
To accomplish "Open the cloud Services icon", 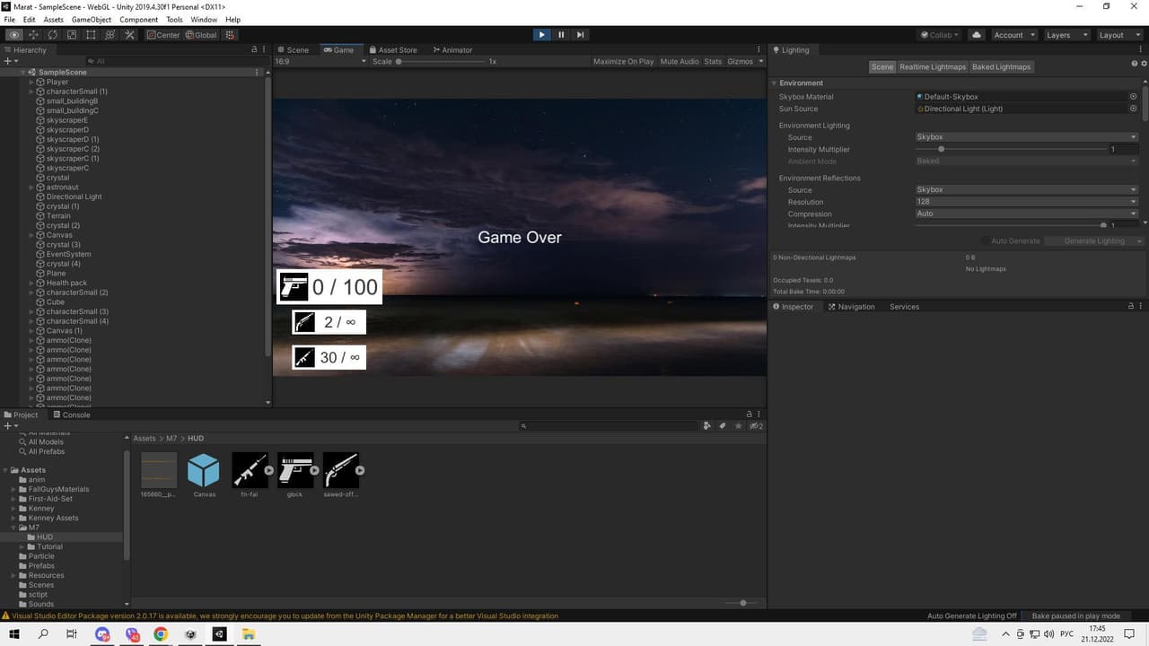I will [x=977, y=35].
